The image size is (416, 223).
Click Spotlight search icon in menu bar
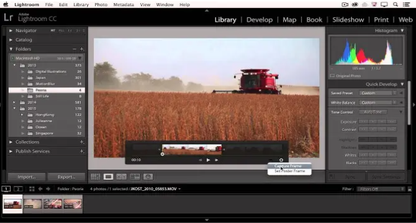(x=396, y=4)
